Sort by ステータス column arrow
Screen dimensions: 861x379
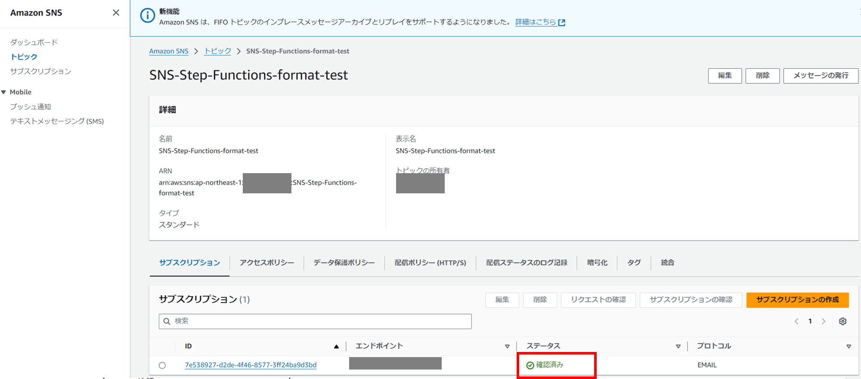(x=678, y=346)
